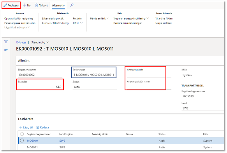Click Visa dina flöden

pyautogui.click(x=164, y=19)
